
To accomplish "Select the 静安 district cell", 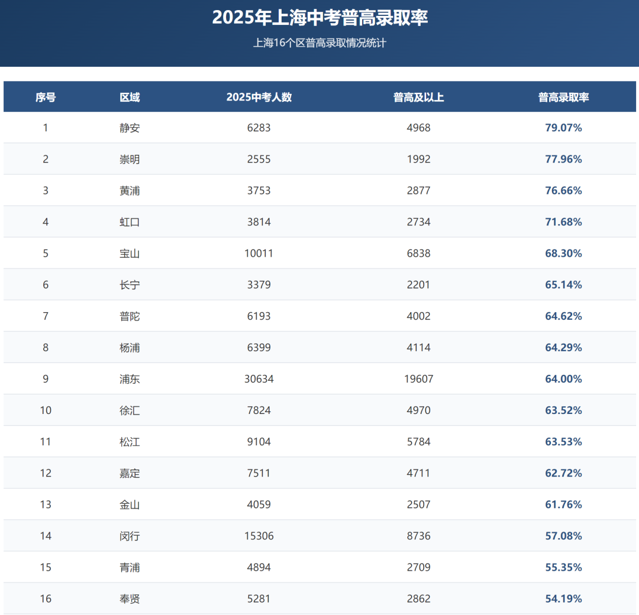I will [130, 128].
